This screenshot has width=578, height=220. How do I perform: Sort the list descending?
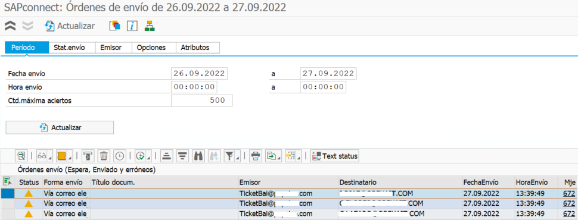click(x=182, y=156)
